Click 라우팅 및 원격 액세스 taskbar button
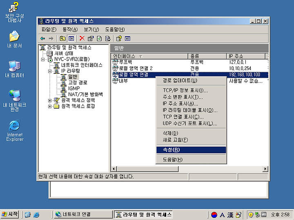 [143, 215]
